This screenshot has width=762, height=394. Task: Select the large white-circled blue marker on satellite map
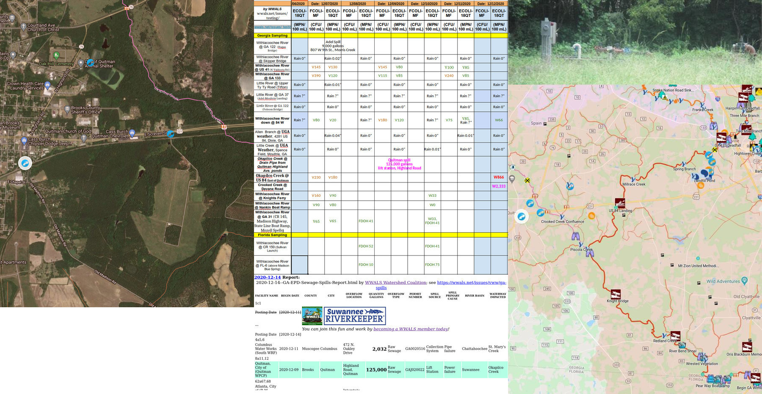(x=25, y=163)
